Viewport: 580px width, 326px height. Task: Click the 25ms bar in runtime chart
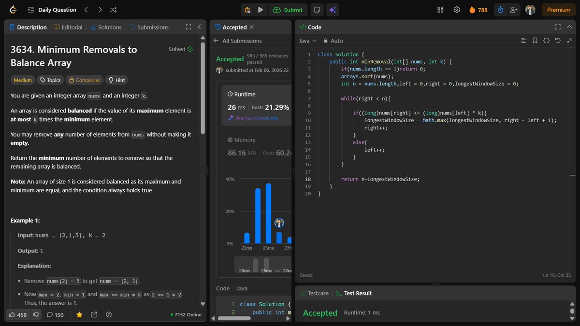coord(268,213)
